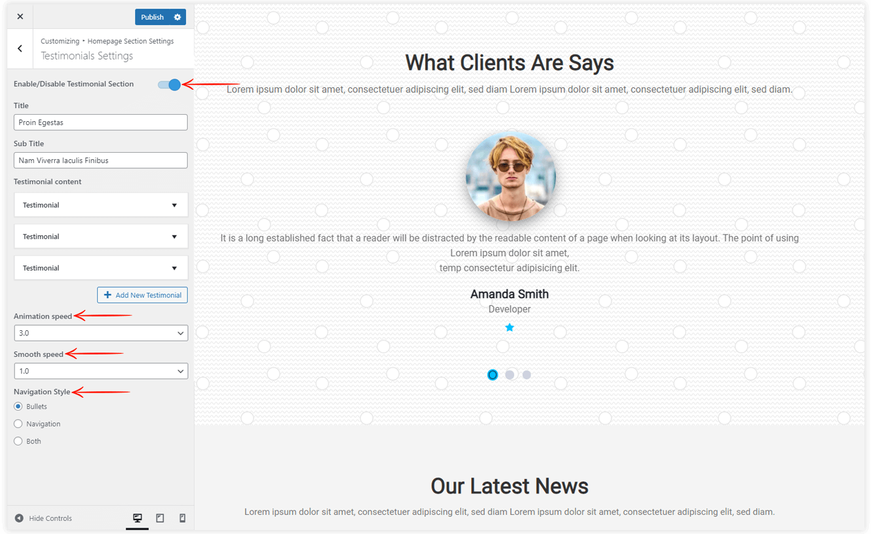This screenshot has width=871, height=534.
Task: Click Add New Testimonial button
Action: coord(142,295)
